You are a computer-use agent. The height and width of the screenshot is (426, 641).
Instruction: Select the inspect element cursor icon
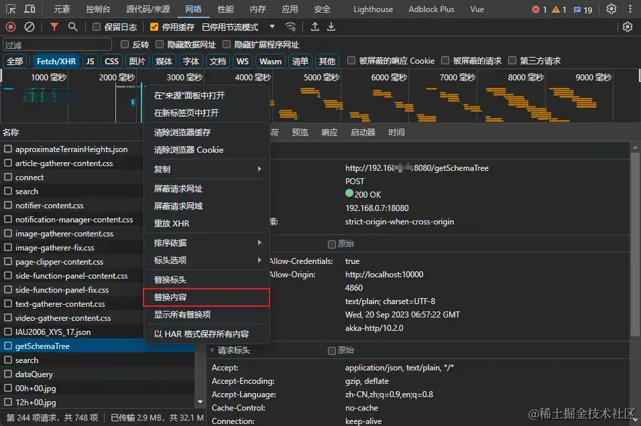click(x=11, y=9)
